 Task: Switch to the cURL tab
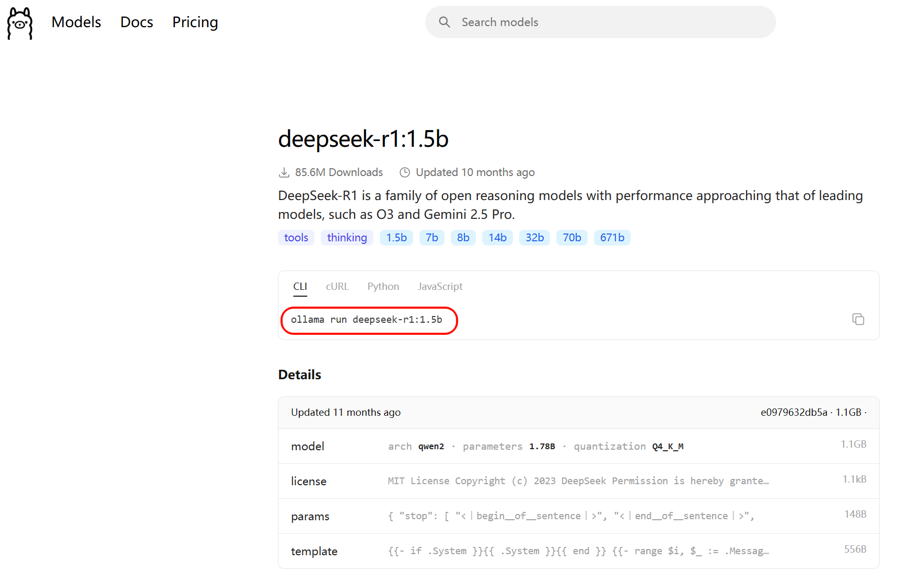(337, 286)
